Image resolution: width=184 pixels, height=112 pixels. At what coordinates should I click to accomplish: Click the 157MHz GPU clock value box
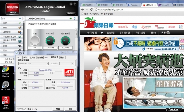[x=50, y=48]
